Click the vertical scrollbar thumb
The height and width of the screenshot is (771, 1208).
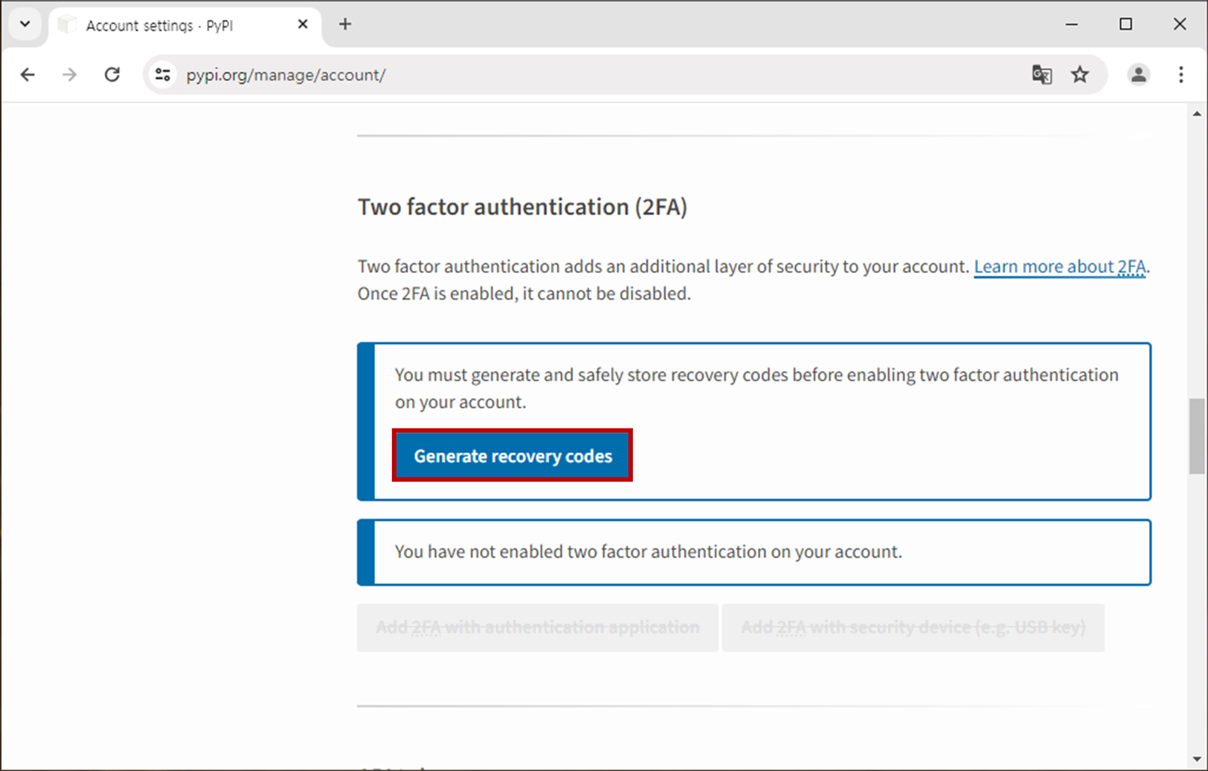point(1197,436)
